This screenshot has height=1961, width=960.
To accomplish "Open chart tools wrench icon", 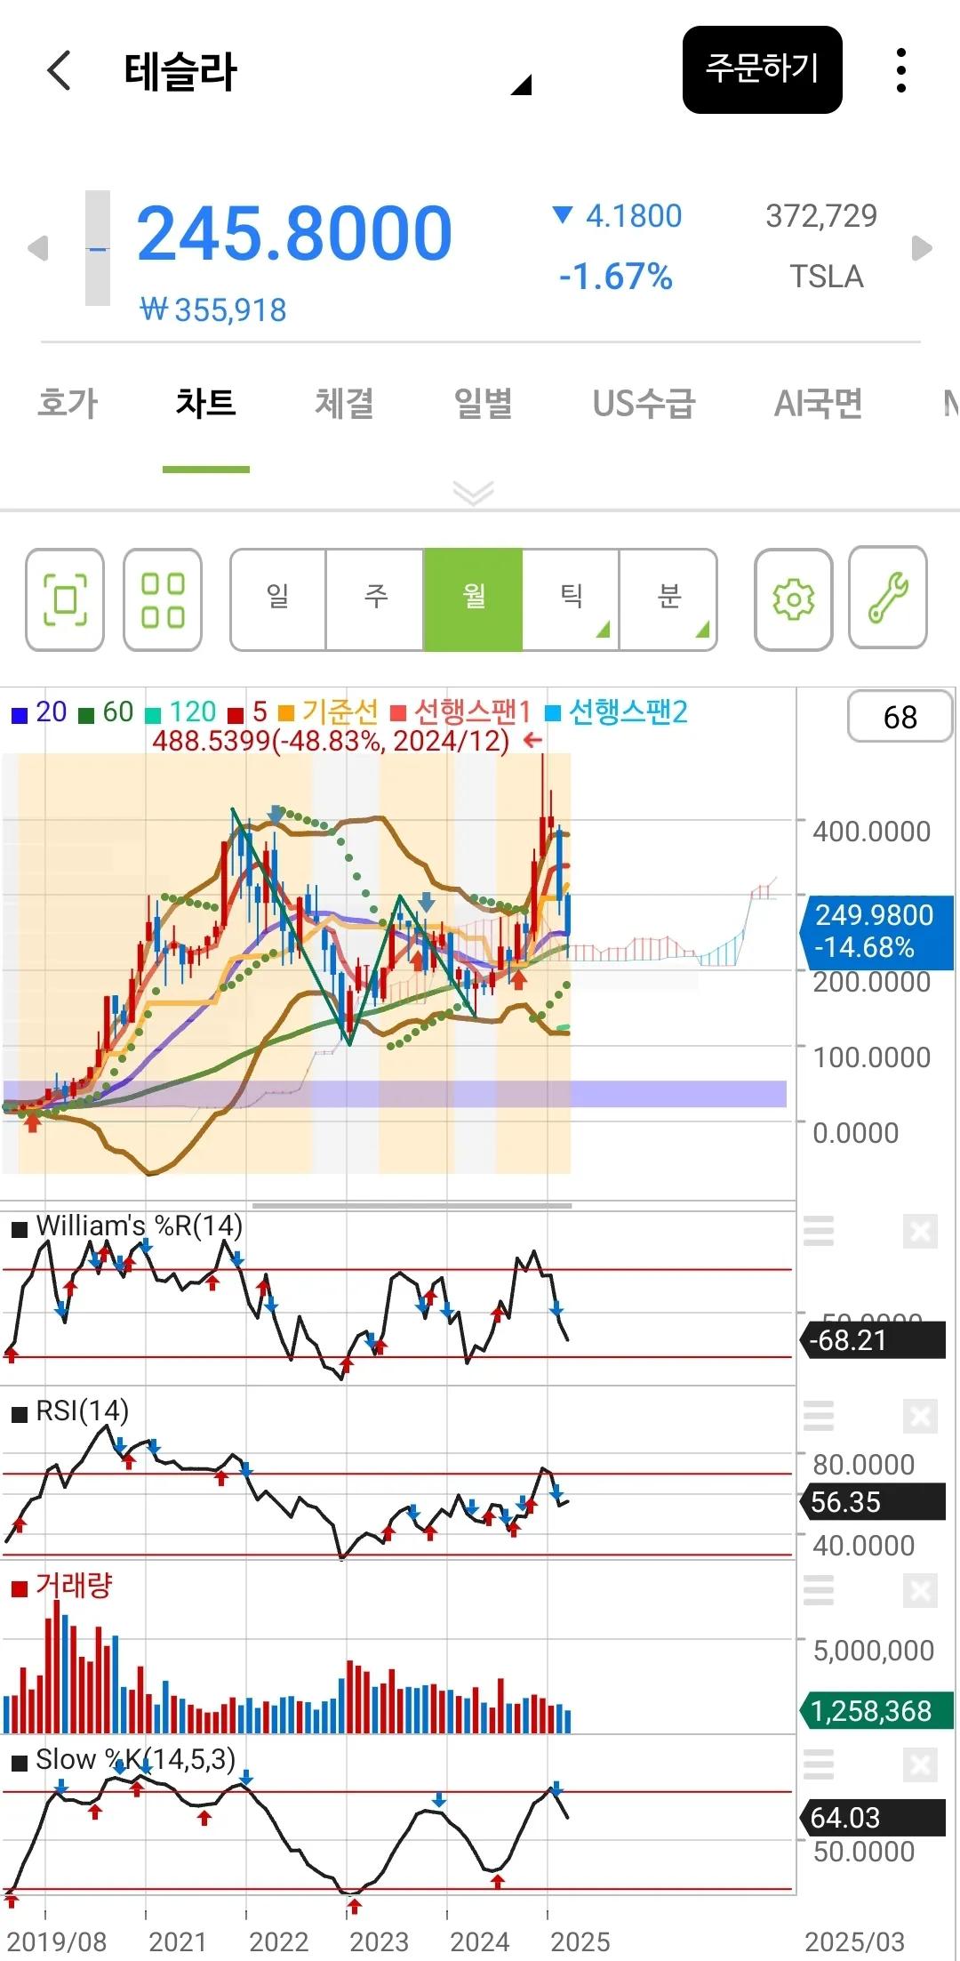I will (888, 598).
